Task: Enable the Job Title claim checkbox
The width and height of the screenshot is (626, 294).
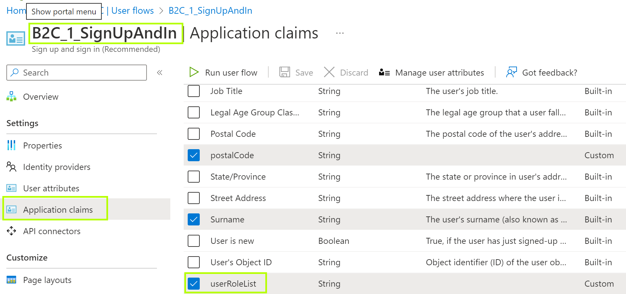Action: [194, 91]
